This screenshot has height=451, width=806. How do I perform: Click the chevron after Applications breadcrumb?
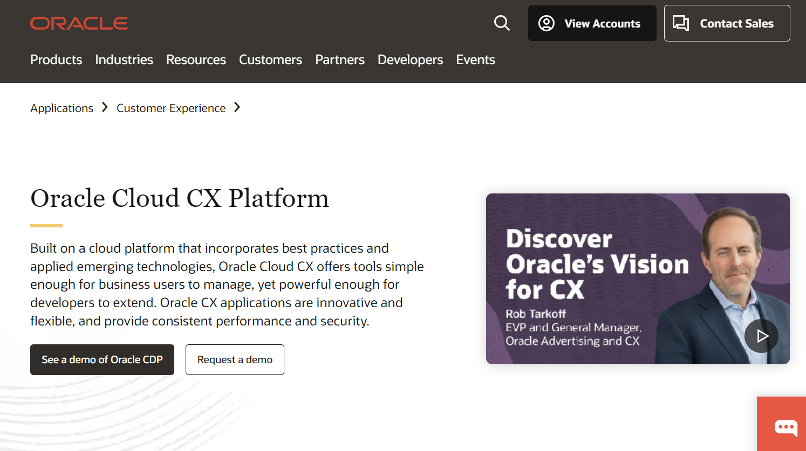(x=105, y=108)
